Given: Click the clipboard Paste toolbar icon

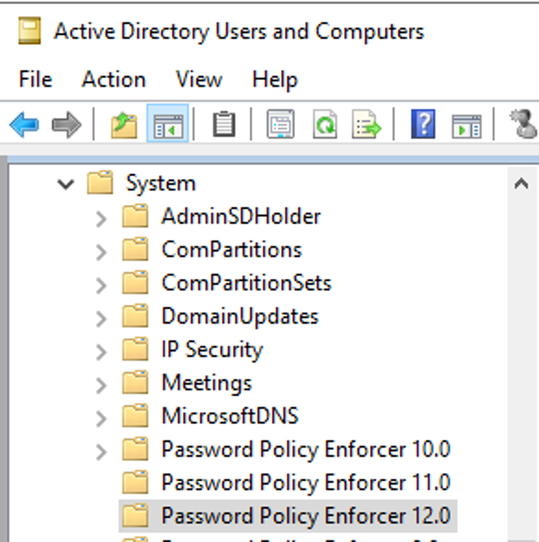Looking at the screenshot, I should click(225, 124).
